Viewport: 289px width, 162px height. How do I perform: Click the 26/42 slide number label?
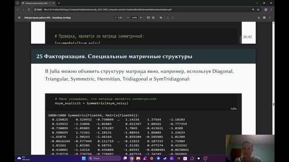point(247,37)
